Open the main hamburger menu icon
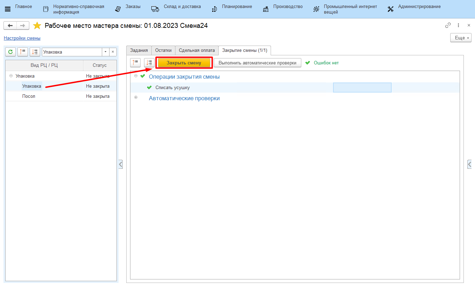Screen dimensions: 475x285 (x=7, y=9)
